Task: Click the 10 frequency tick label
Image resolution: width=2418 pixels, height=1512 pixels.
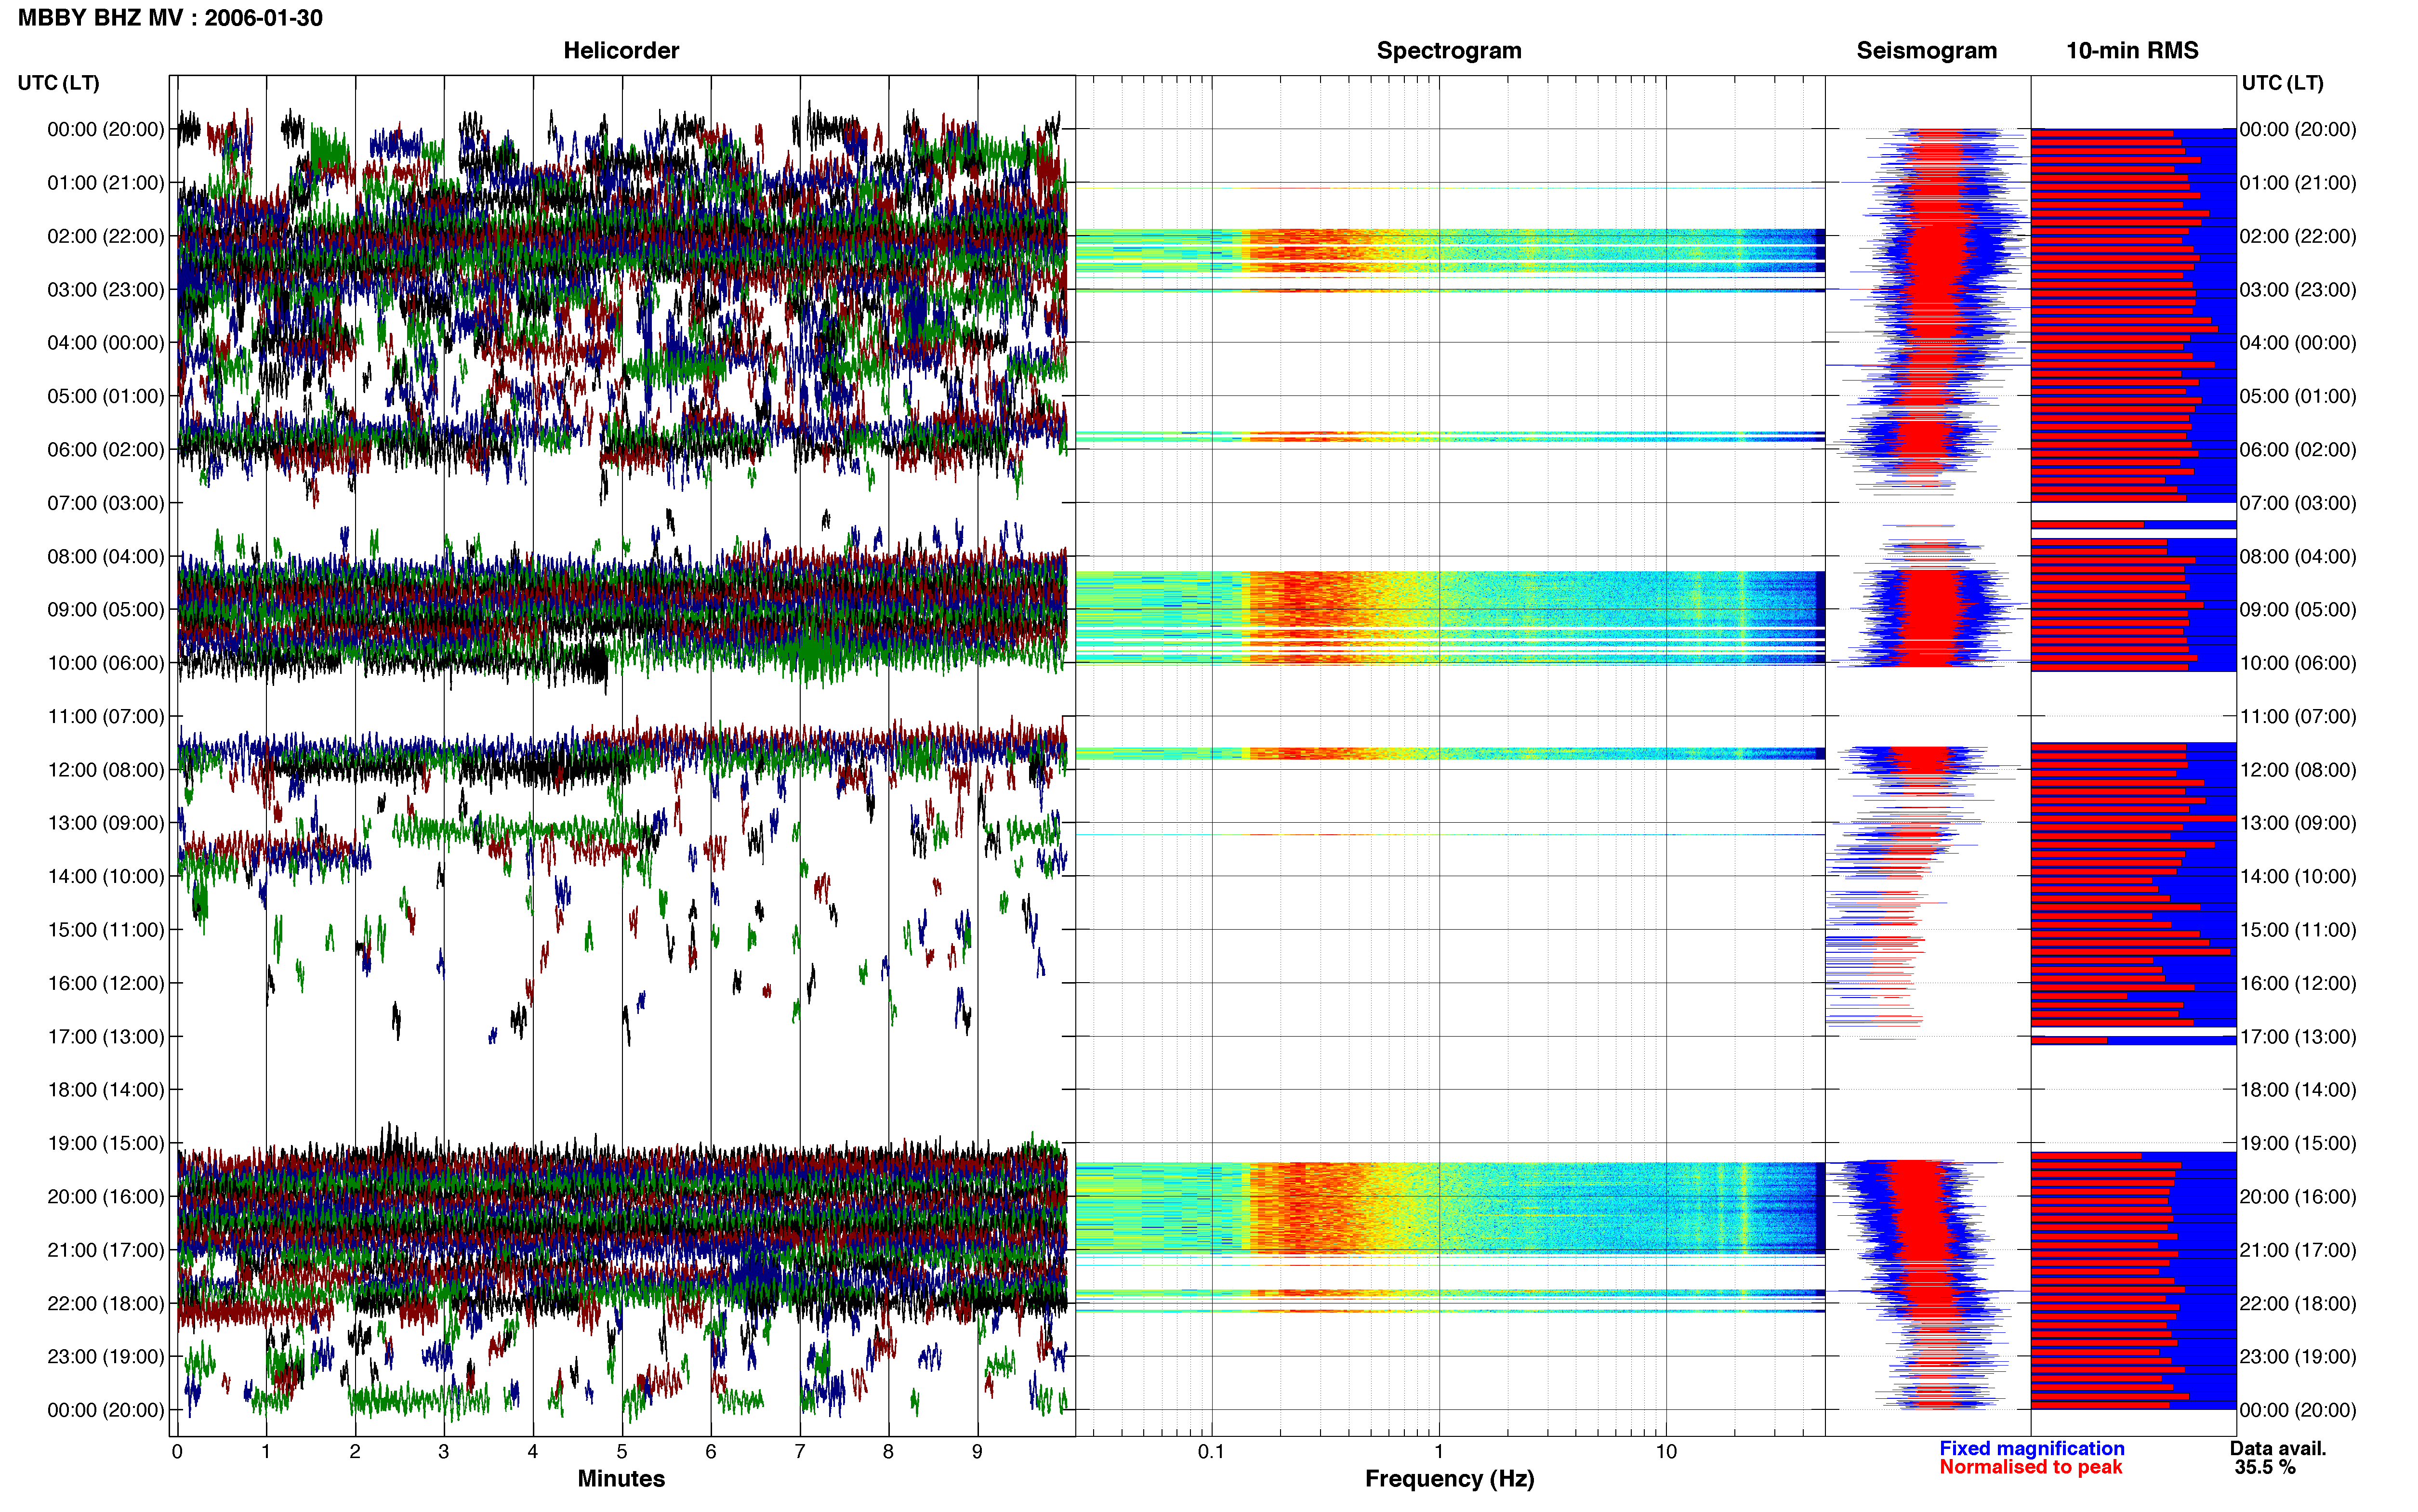Action: (1666, 1452)
